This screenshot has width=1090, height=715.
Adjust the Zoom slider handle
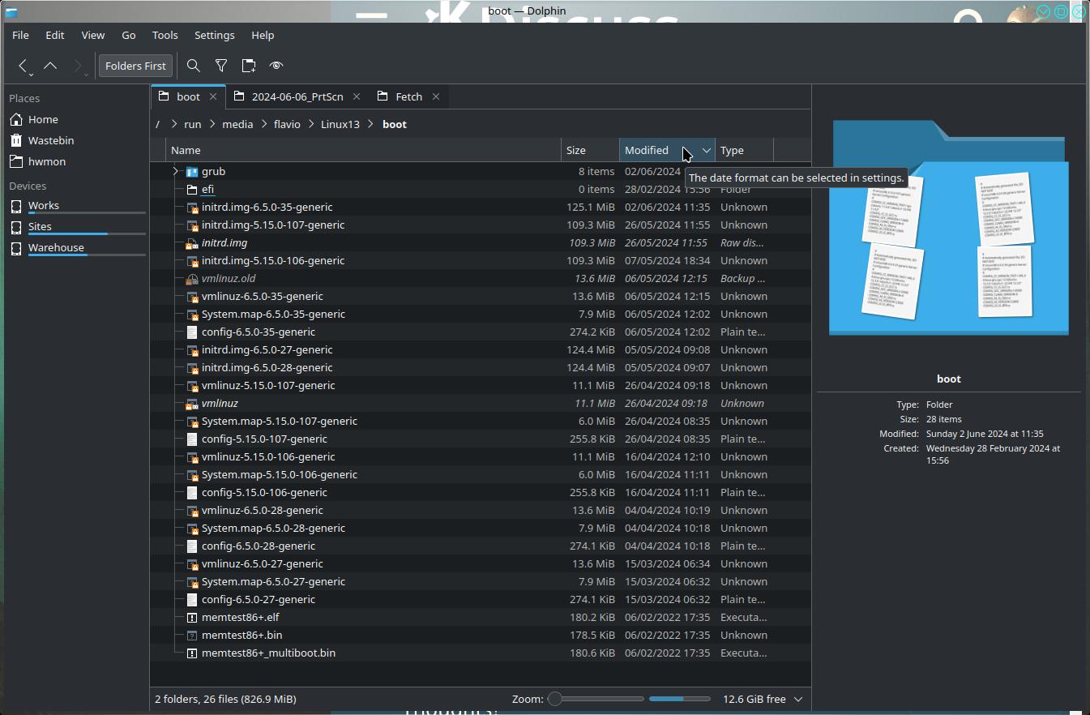click(x=555, y=699)
